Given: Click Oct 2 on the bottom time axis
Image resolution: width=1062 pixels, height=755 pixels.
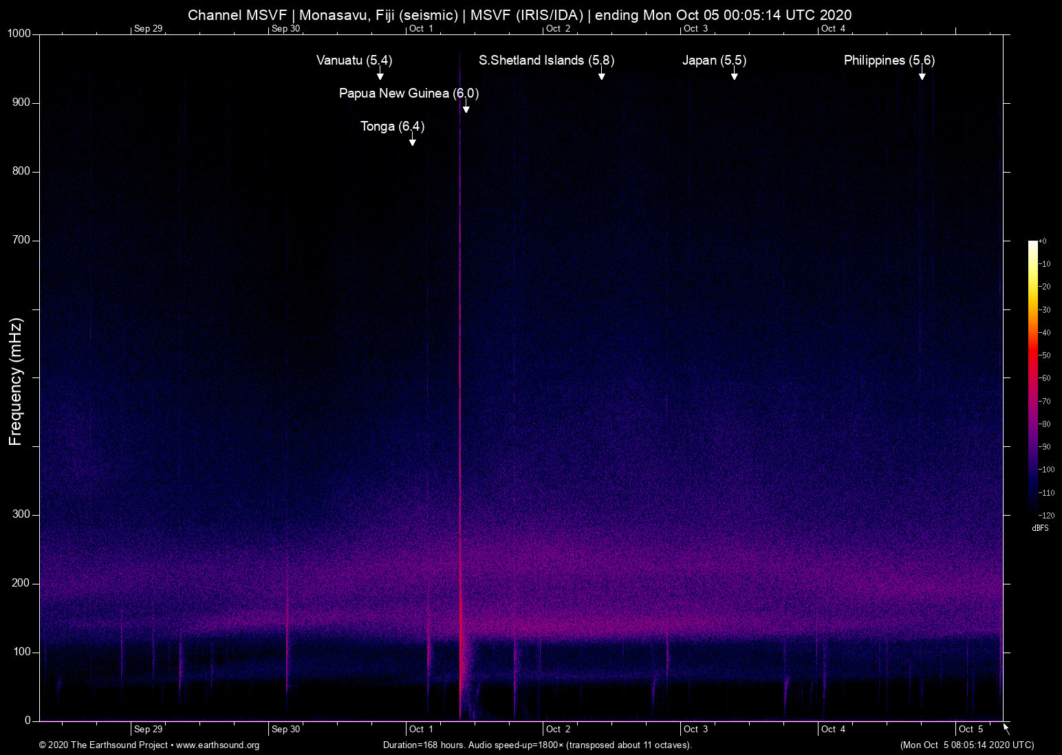Looking at the screenshot, I should point(558,729).
